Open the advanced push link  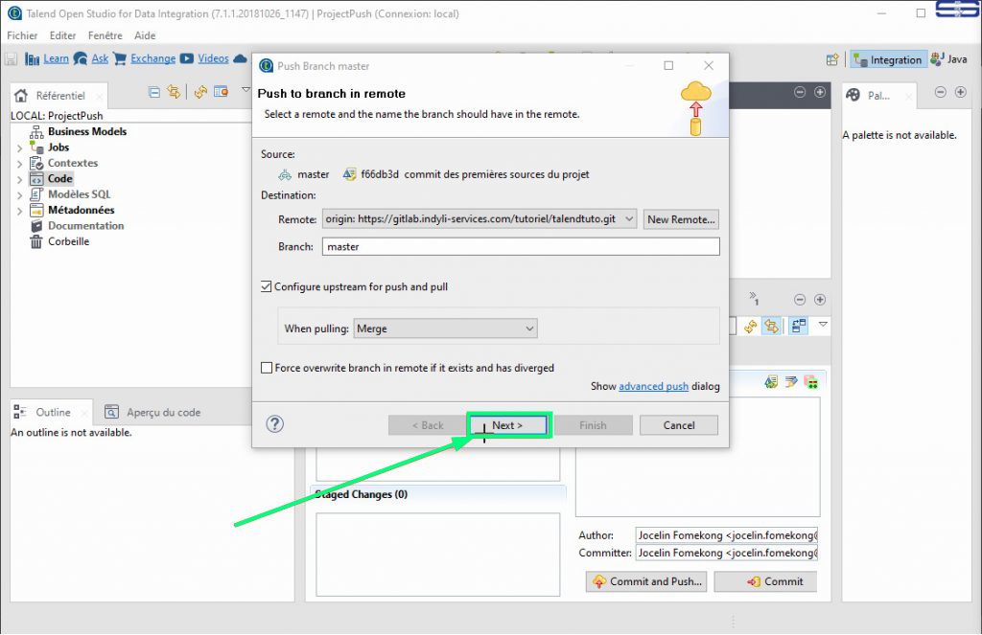(653, 386)
